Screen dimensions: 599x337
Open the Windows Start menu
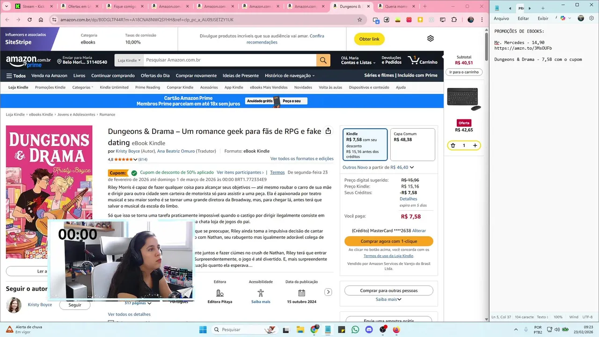(x=203, y=330)
